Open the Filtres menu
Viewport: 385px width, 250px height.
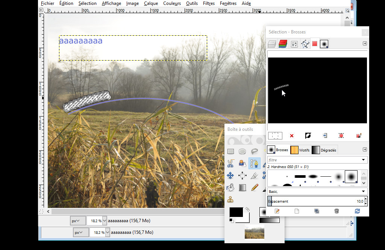209,3
